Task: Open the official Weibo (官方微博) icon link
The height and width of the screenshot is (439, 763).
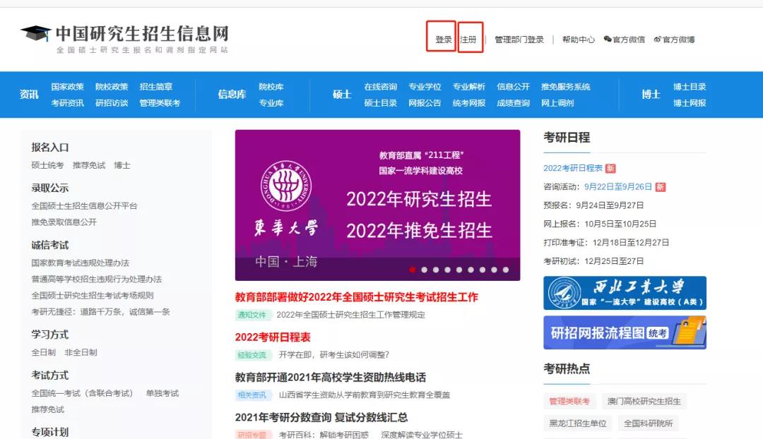Action: click(658, 40)
